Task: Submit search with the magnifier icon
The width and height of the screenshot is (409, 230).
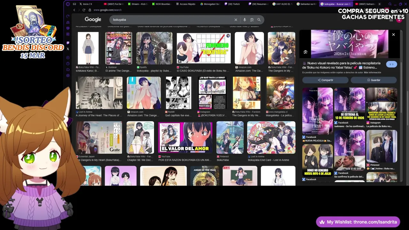Action: [259, 20]
